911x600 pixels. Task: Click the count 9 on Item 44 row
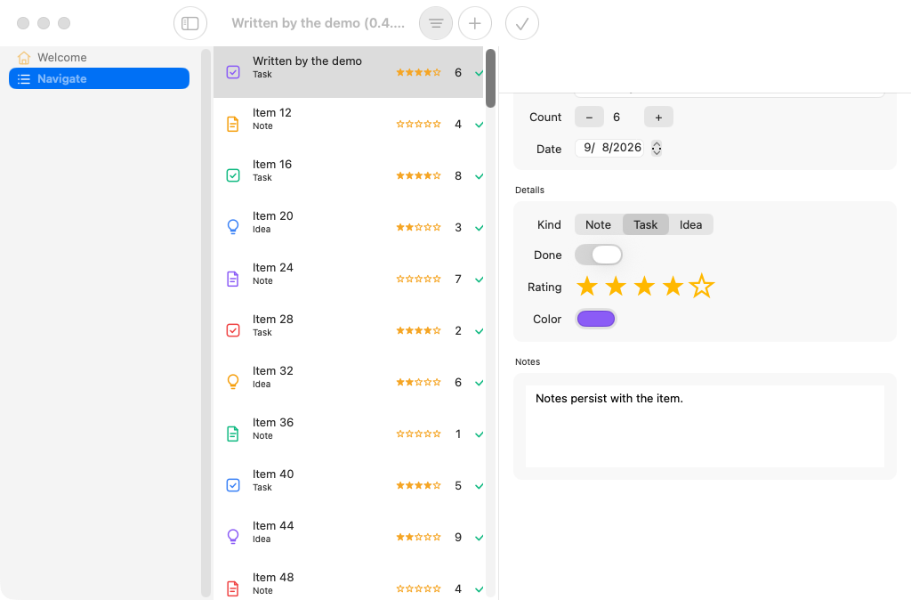tap(458, 537)
